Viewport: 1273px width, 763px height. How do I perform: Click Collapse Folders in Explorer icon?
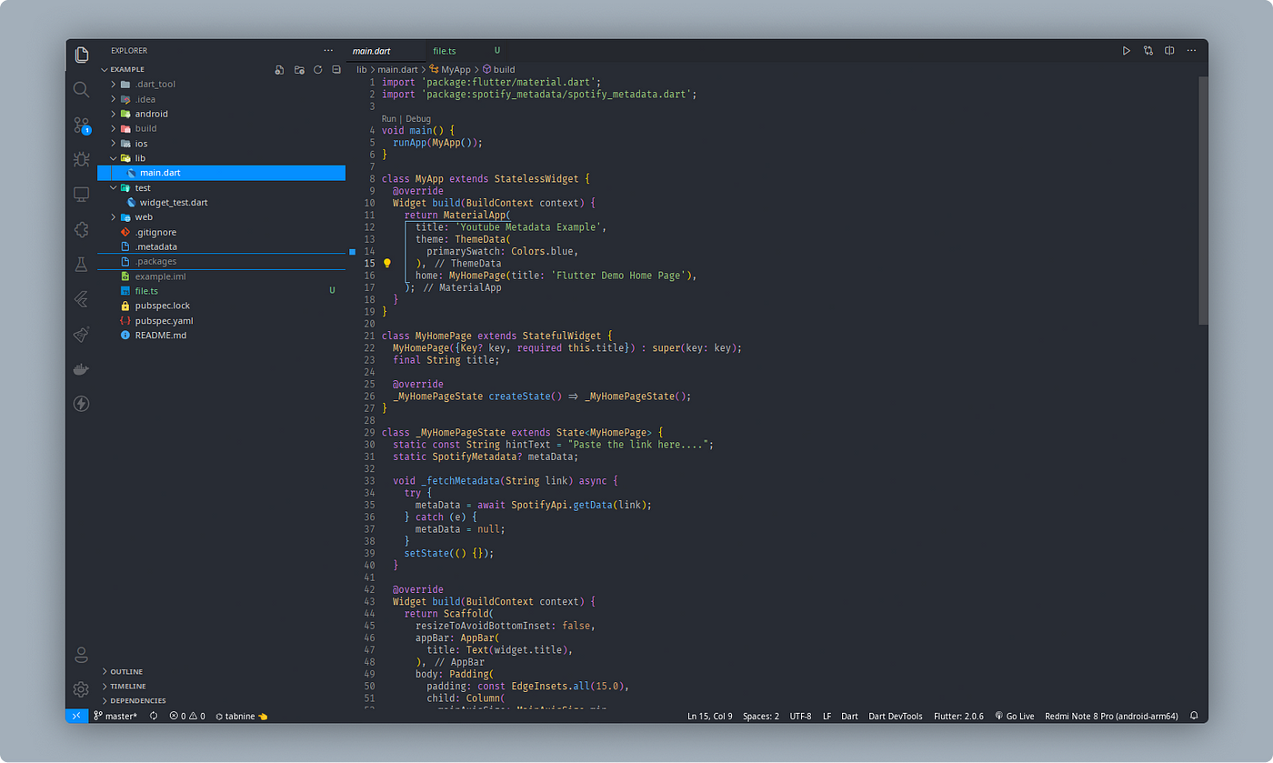(x=336, y=69)
